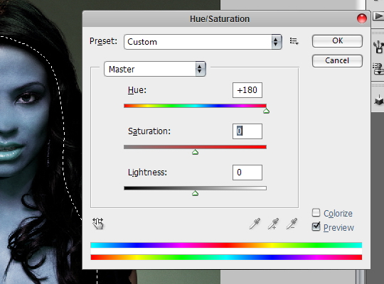Click the Lightness value field
Screen dimensions: 384x284
point(247,173)
